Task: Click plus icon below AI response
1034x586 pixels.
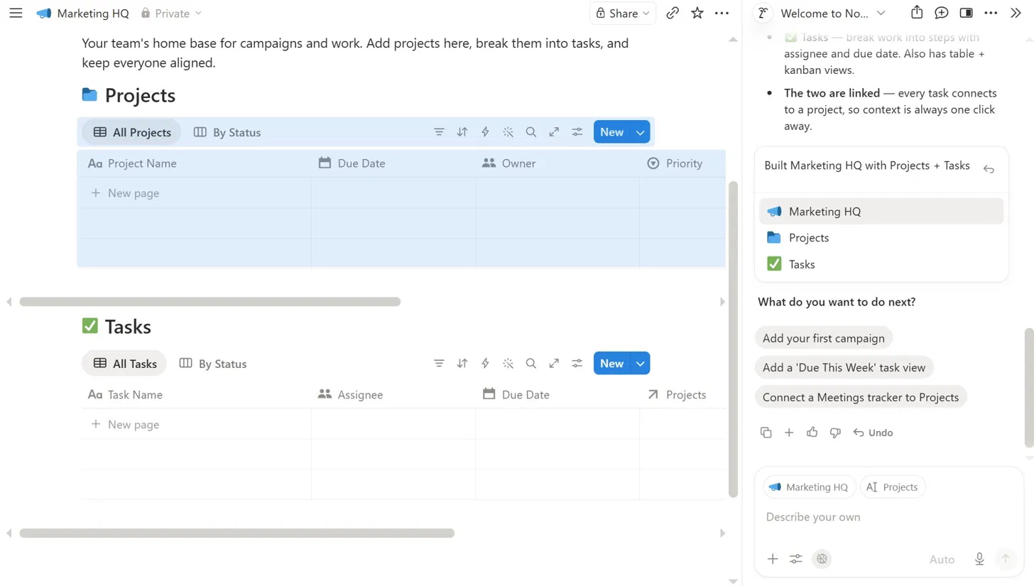Action: (x=789, y=433)
